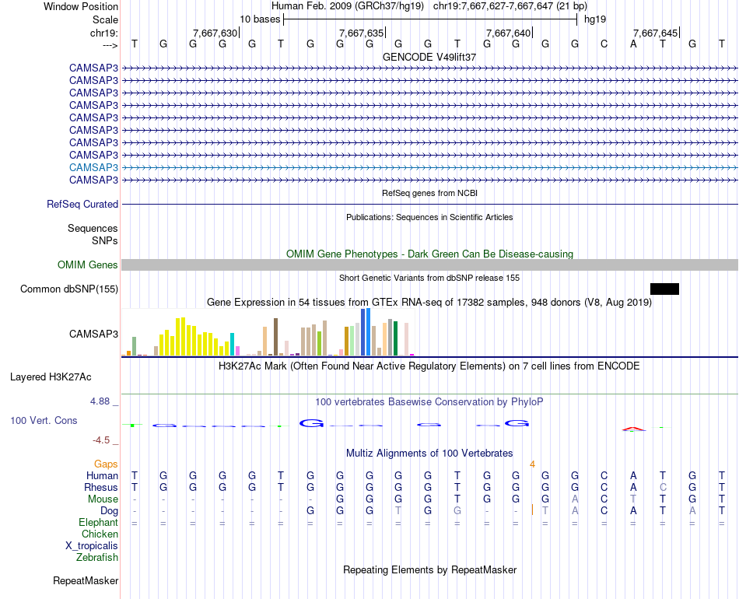Select the Mouse species label in Multiz
The width and height of the screenshot is (739, 599).
103,499
